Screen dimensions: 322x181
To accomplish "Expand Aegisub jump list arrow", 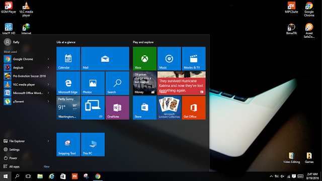I will click(48, 67).
